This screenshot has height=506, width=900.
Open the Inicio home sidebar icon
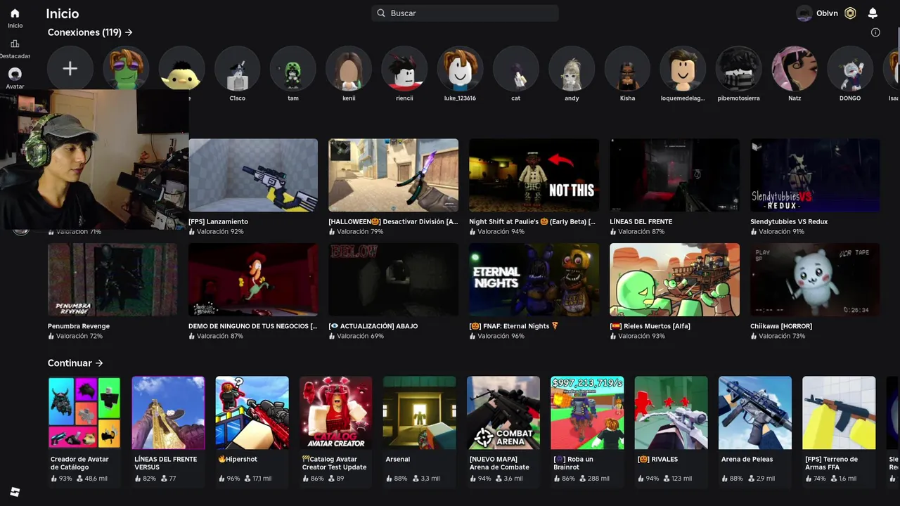click(x=15, y=13)
